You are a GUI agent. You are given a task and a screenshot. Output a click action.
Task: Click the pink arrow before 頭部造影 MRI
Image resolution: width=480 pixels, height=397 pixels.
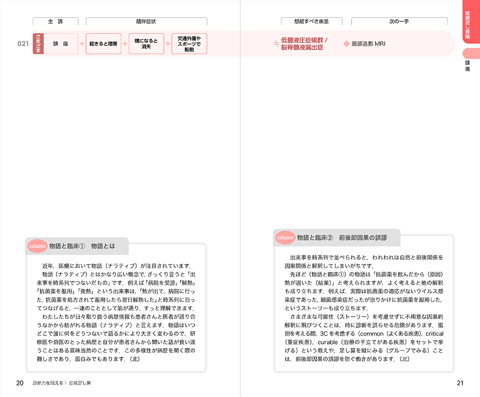[x=347, y=44]
